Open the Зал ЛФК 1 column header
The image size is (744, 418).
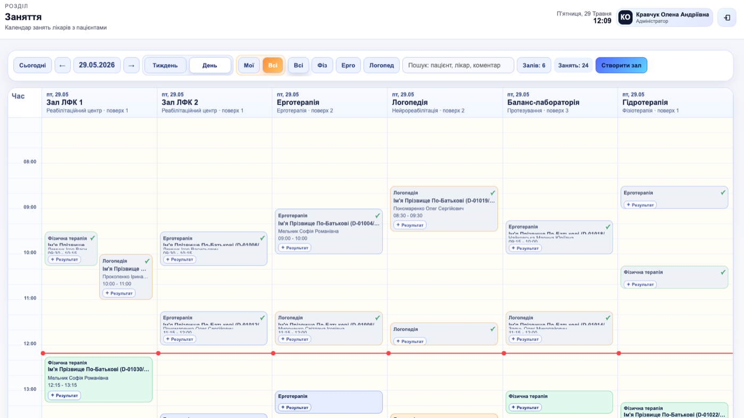pos(99,102)
